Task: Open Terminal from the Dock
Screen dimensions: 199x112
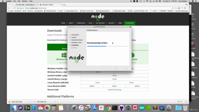Action: point(115,108)
